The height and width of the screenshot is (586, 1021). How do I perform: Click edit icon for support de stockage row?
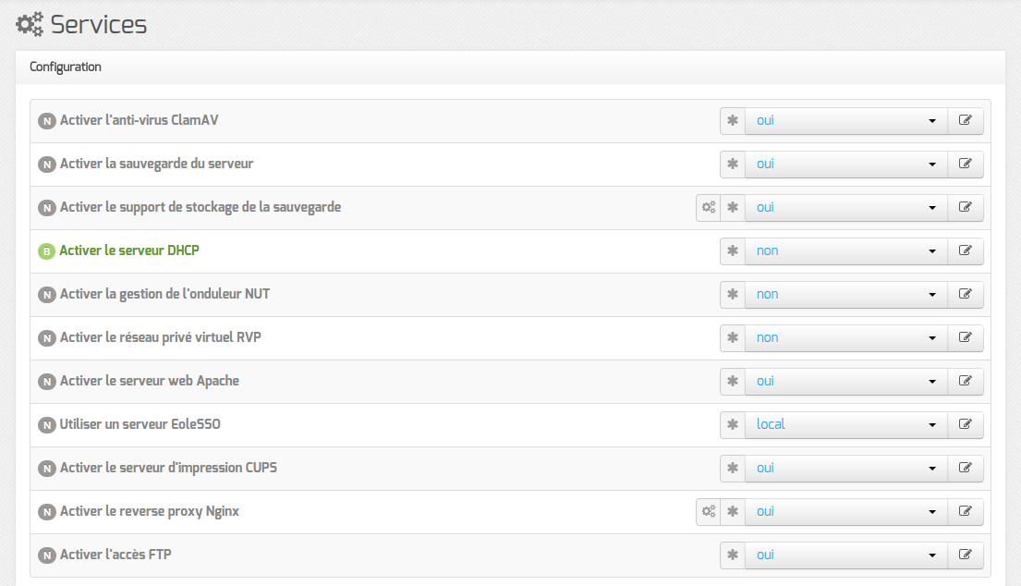(965, 208)
